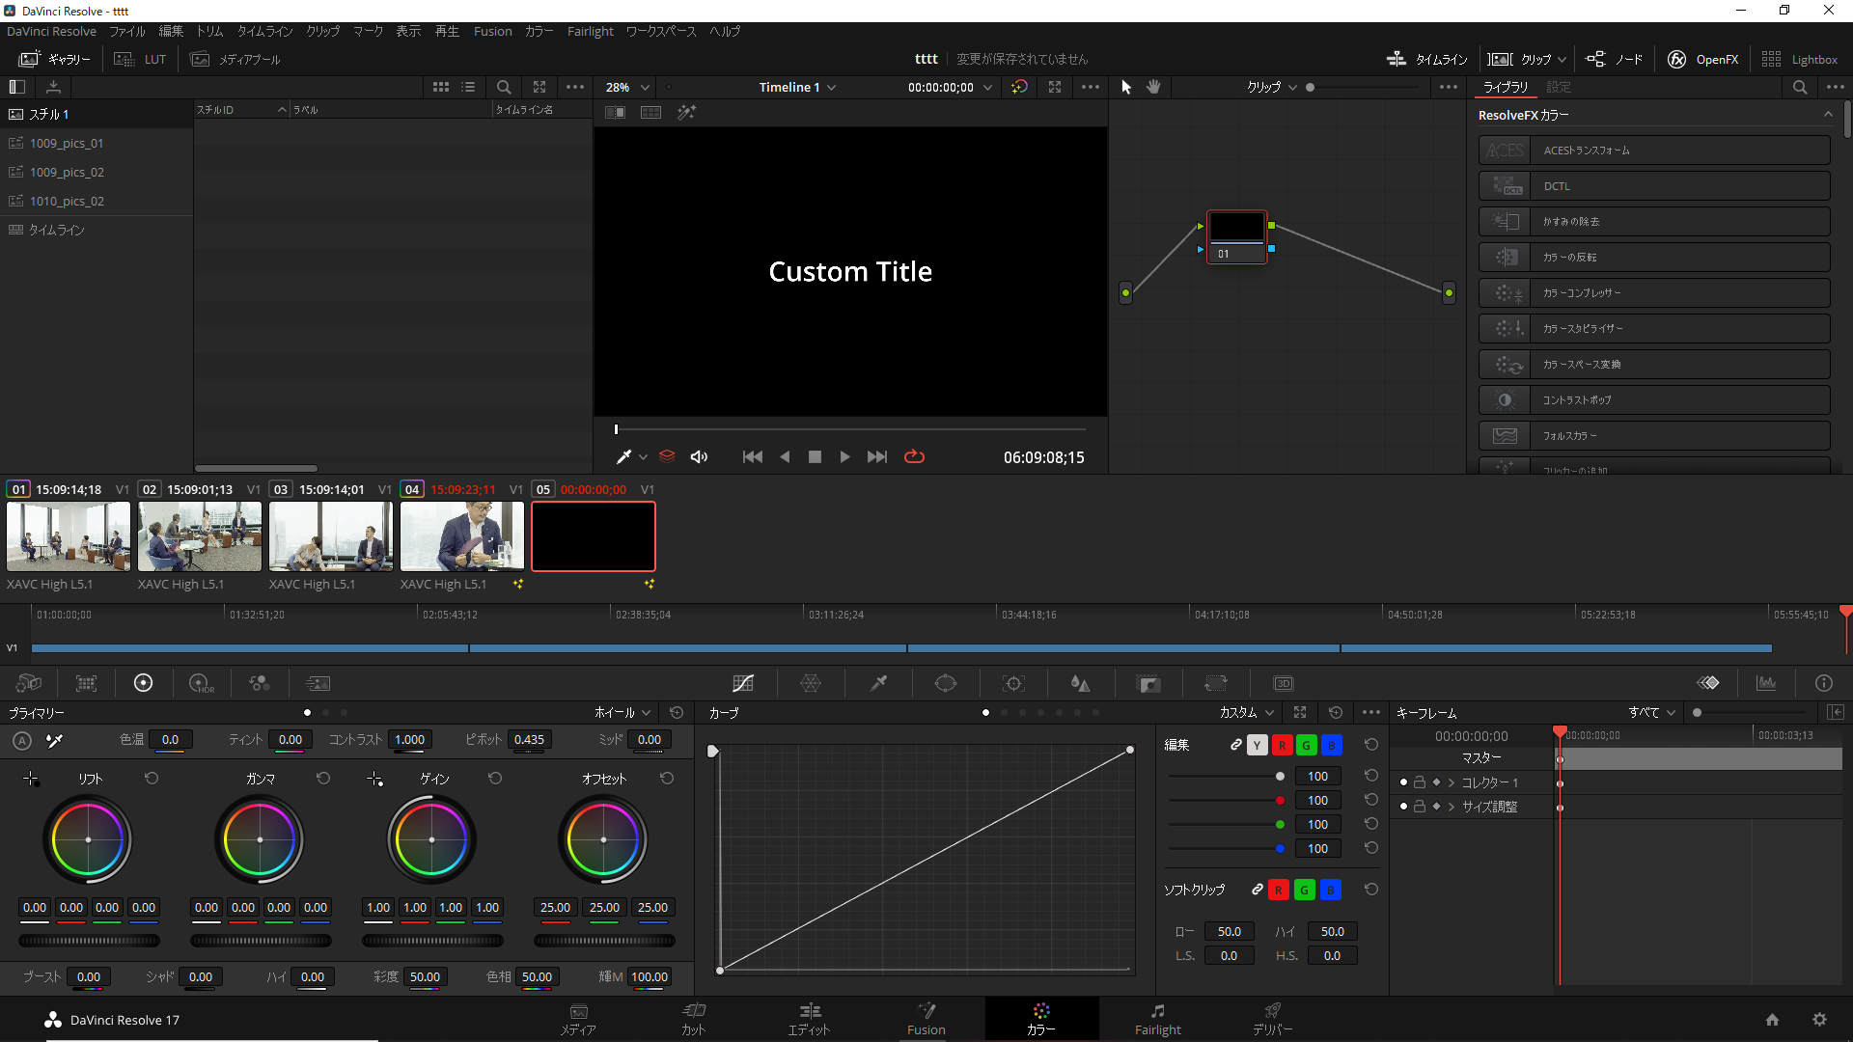The height and width of the screenshot is (1042, 1853).
Task: Open the keyframe filter All dropdown
Action: pyautogui.click(x=1652, y=712)
